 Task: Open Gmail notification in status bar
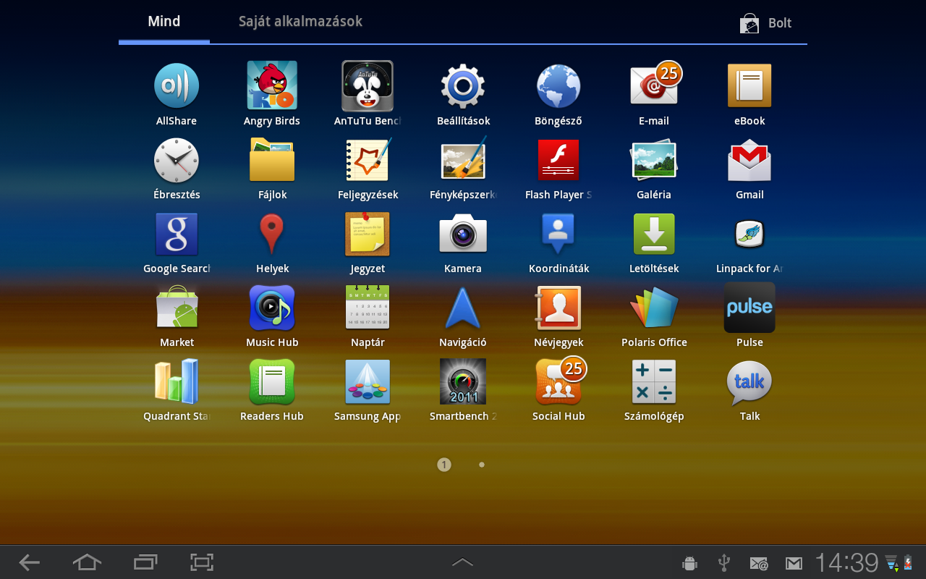[794, 563]
